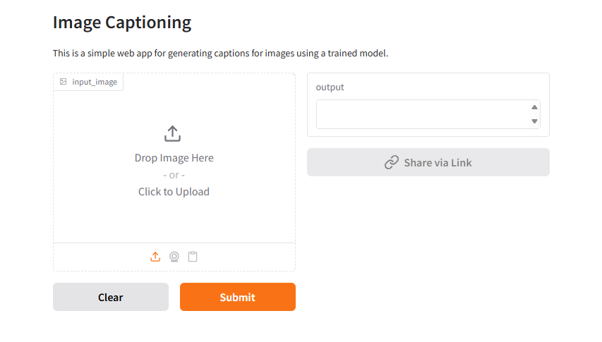
Task: Clear the inputs with Clear button
Action: pyautogui.click(x=110, y=297)
